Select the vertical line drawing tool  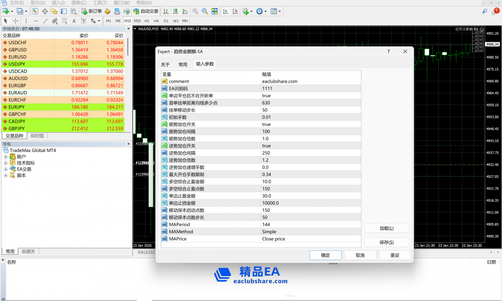pyautogui.click(x=26, y=21)
